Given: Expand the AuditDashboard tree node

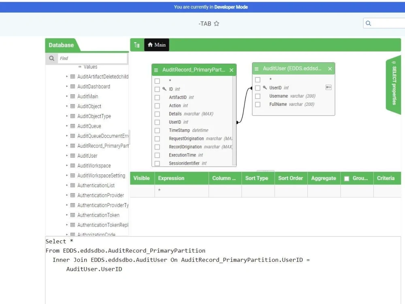Looking at the screenshot, I should (67, 86).
